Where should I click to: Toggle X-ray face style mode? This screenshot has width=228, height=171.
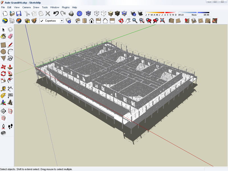point(88,13)
